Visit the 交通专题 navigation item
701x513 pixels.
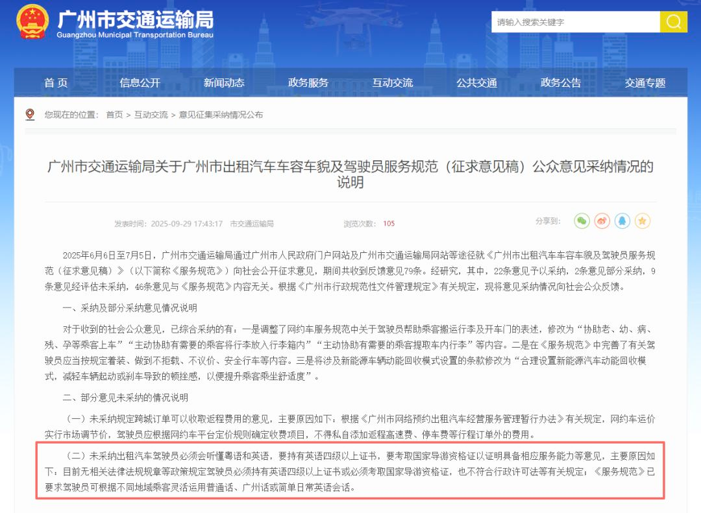(x=645, y=83)
